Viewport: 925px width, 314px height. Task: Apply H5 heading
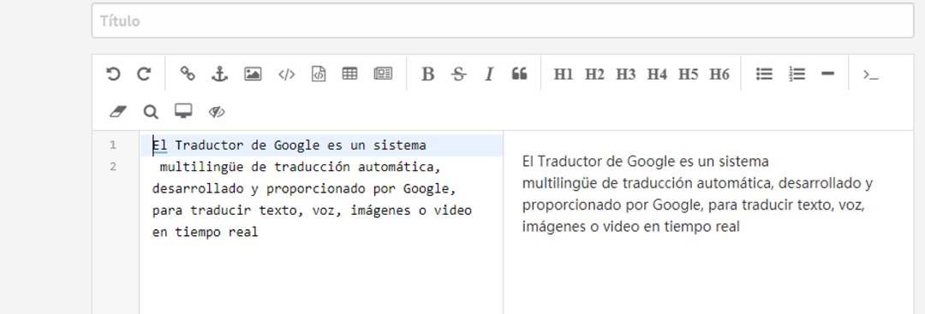(689, 74)
